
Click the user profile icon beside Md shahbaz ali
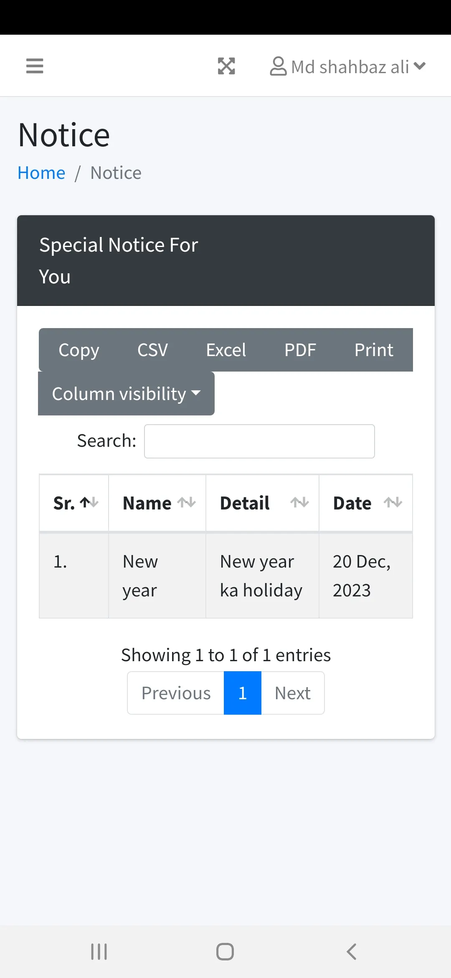click(x=278, y=66)
